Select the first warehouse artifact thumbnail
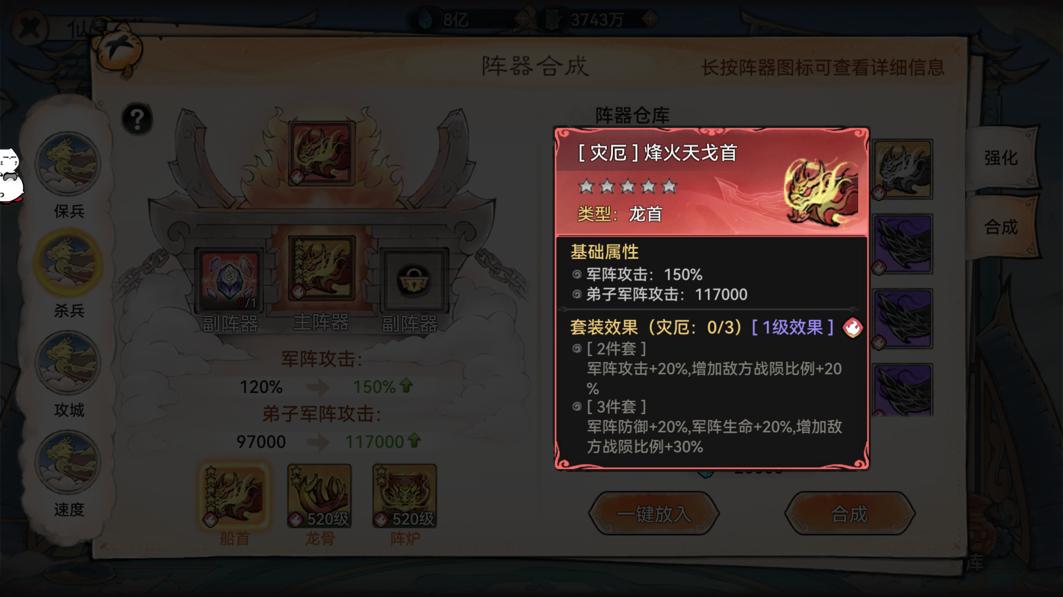The width and height of the screenshot is (1063, 597). (903, 169)
